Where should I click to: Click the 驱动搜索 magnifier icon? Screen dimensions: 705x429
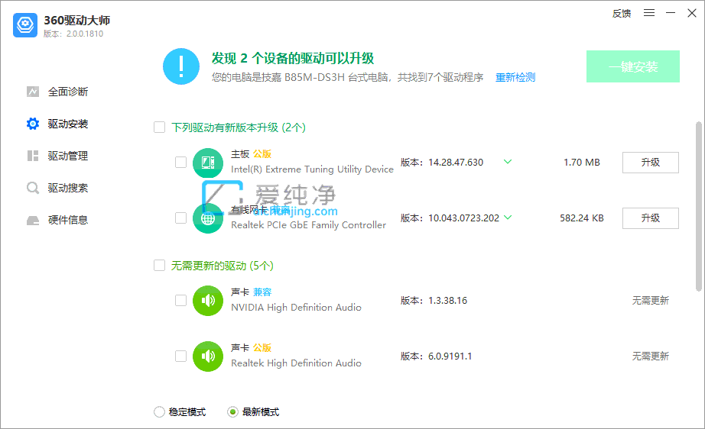pyautogui.click(x=33, y=188)
